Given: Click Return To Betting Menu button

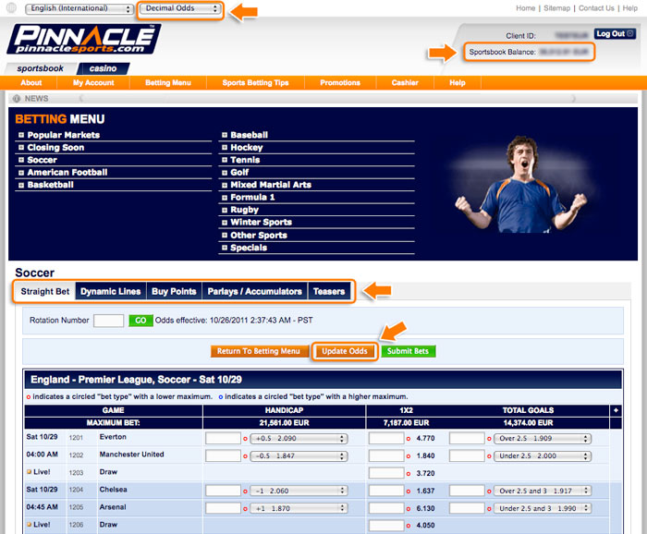Looking at the screenshot, I should coord(259,351).
